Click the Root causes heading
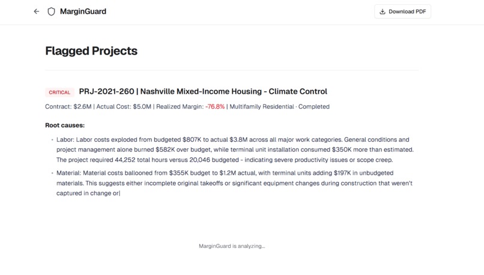This screenshot has width=484, height=275. coord(65,125)
